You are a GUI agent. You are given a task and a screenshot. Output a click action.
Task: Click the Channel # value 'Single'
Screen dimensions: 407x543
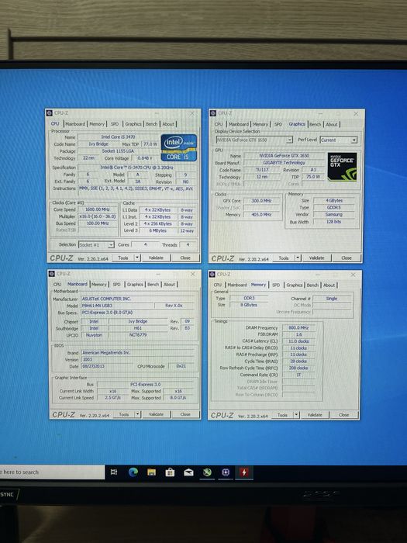click(x=332, y=299)
